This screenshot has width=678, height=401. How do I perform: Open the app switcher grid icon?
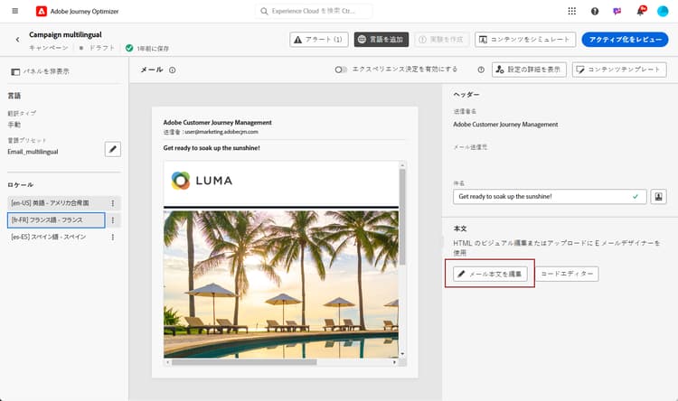[x=571, y=11]
